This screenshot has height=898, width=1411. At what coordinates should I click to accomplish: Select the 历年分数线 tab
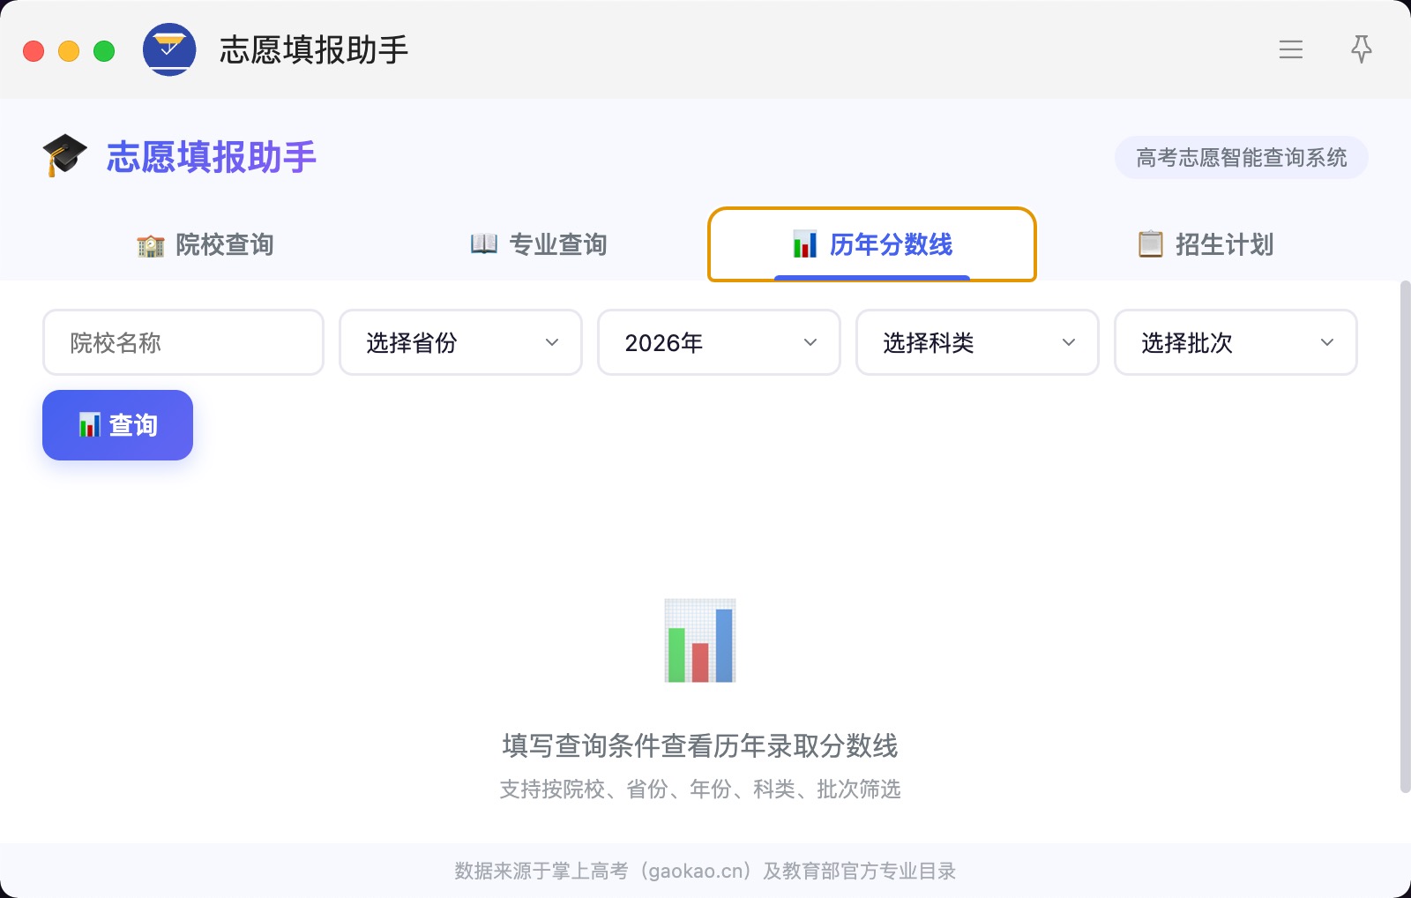pyautogui.click(x=872, y=244)
